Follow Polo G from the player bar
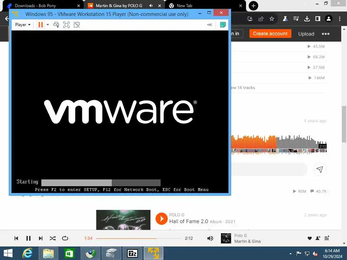The image size is (347, 260). (318, 238)
